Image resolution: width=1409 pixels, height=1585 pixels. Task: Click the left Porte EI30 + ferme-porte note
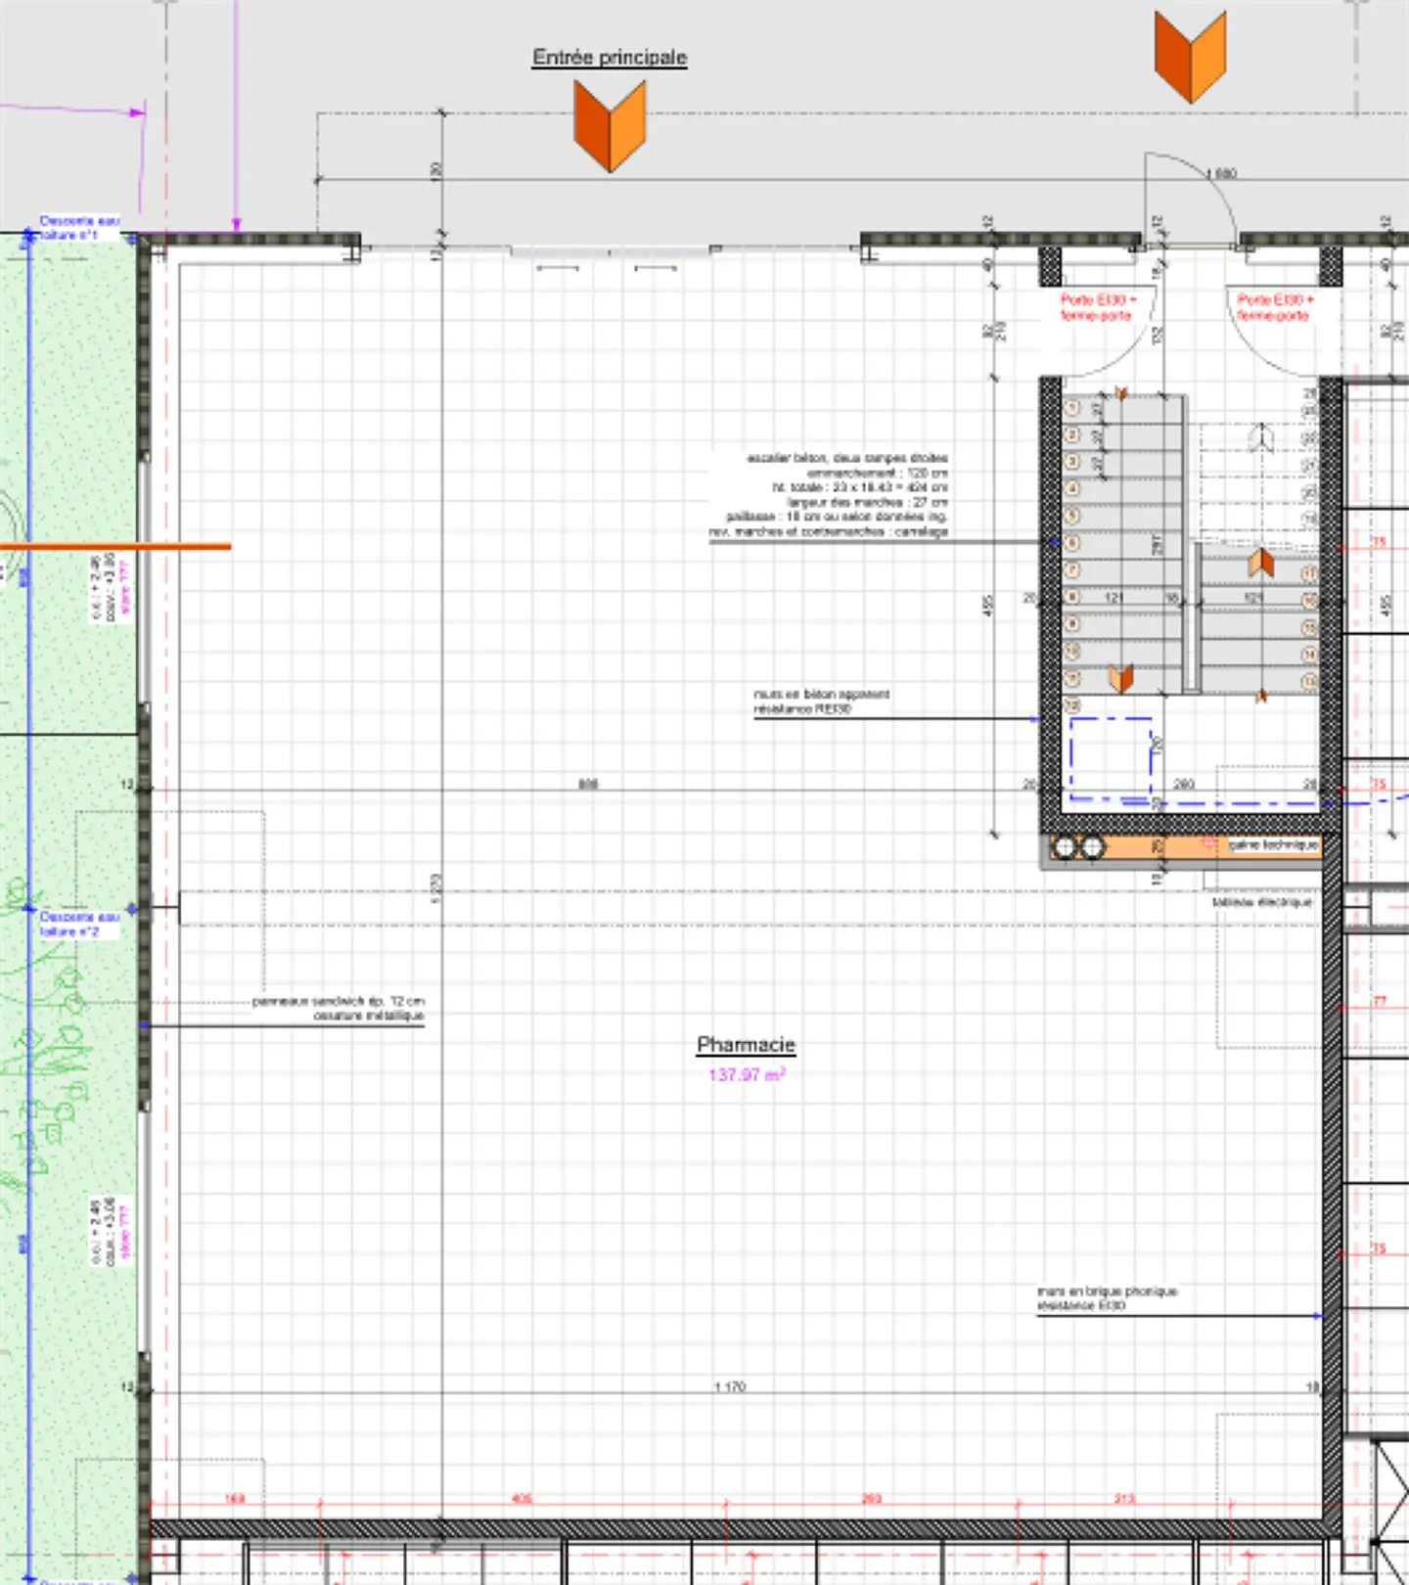[x=1097, y=307]
